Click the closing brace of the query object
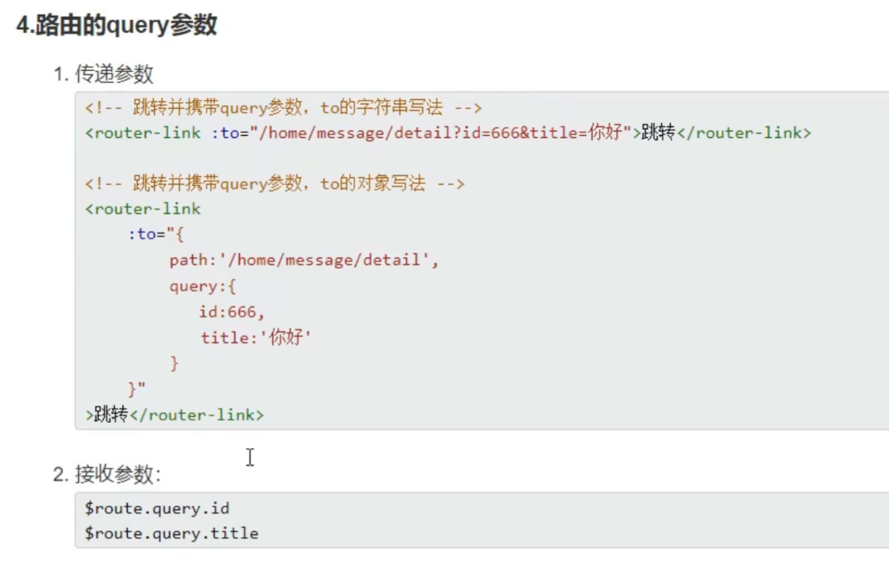The width and height of the screenshot is (889, 564). [x=174, y=363]
